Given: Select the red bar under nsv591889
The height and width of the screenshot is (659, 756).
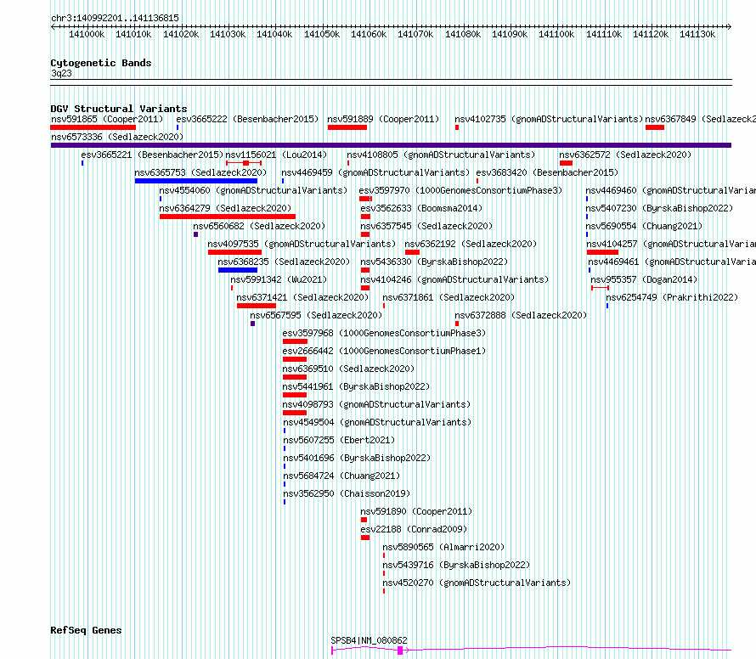Looking at the screenshot, I should [347, 127].
